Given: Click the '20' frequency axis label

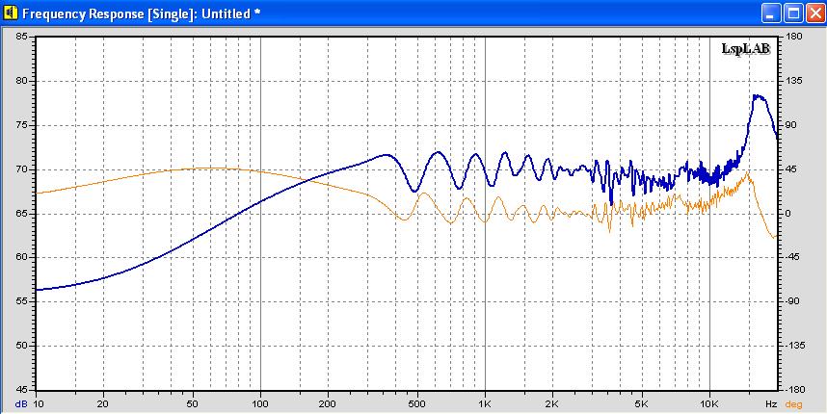Looking at the screenshot, I should [x=103, y=404].
